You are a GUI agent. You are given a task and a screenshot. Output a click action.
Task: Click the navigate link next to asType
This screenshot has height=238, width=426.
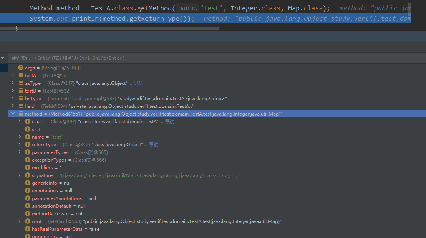pos(138,83)
